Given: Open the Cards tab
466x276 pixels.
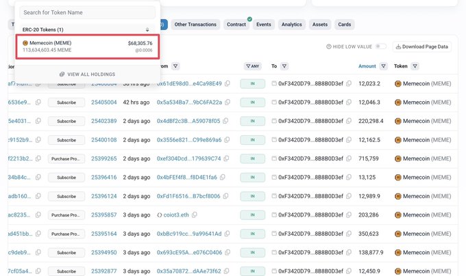Looking at the screenshot, I should (345, 25).
